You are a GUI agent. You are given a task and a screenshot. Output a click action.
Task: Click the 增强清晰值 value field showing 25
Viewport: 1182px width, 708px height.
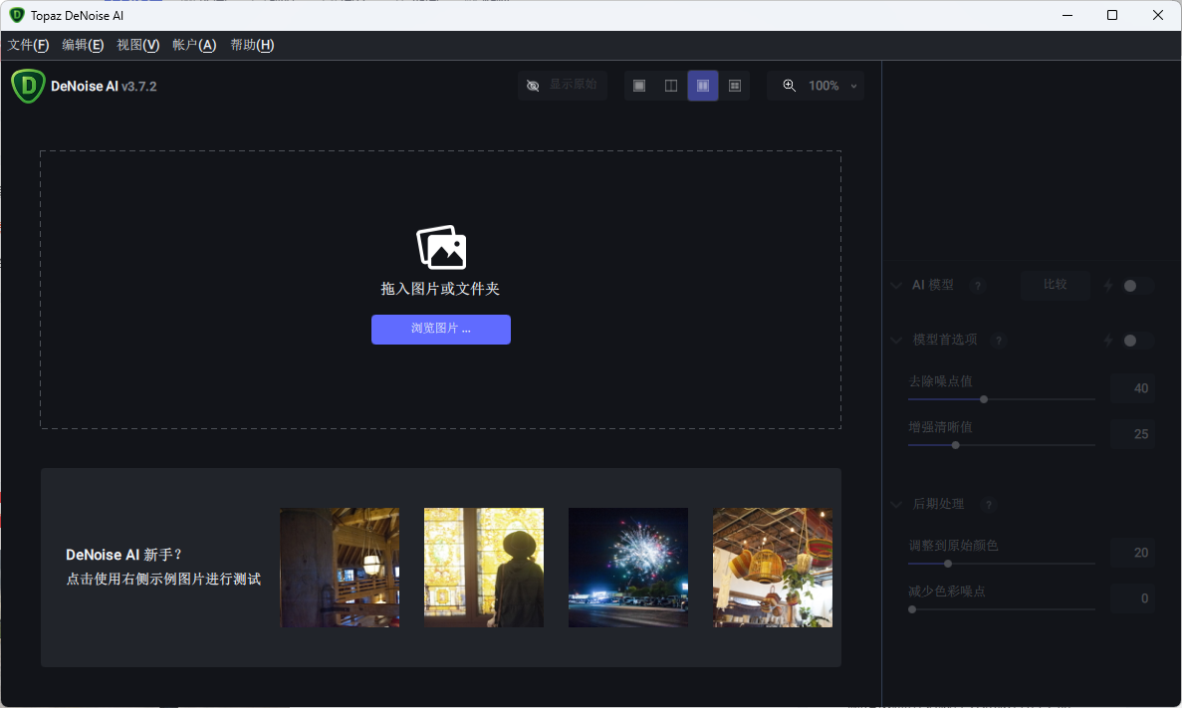tap(1133, 434)
